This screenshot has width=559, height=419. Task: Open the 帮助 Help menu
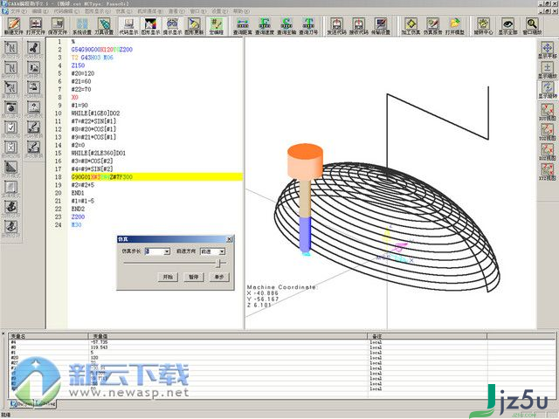point(242,11)
